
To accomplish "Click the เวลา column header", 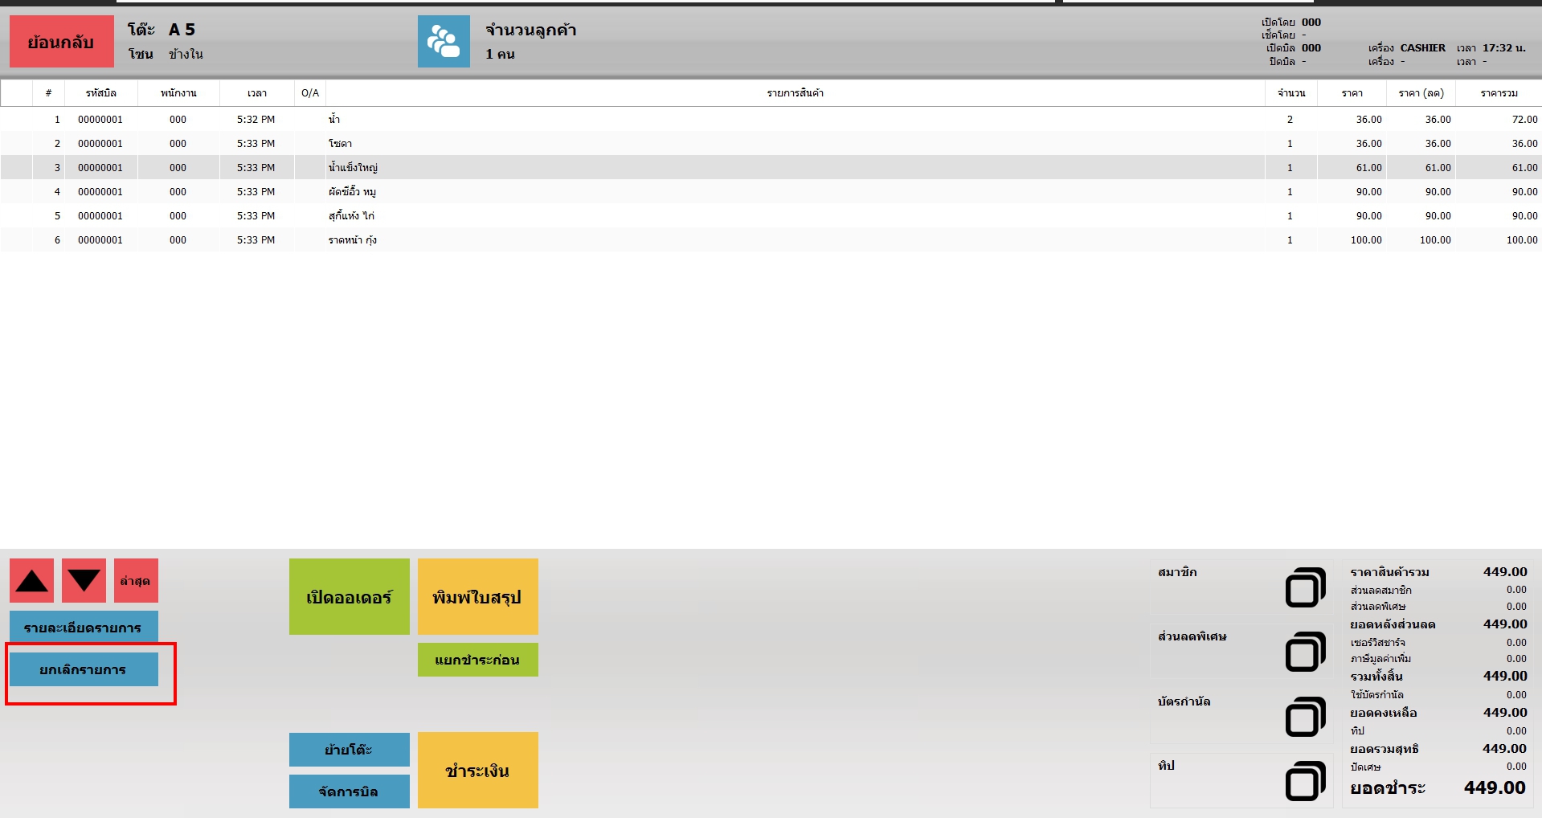I will click(257, 93).
